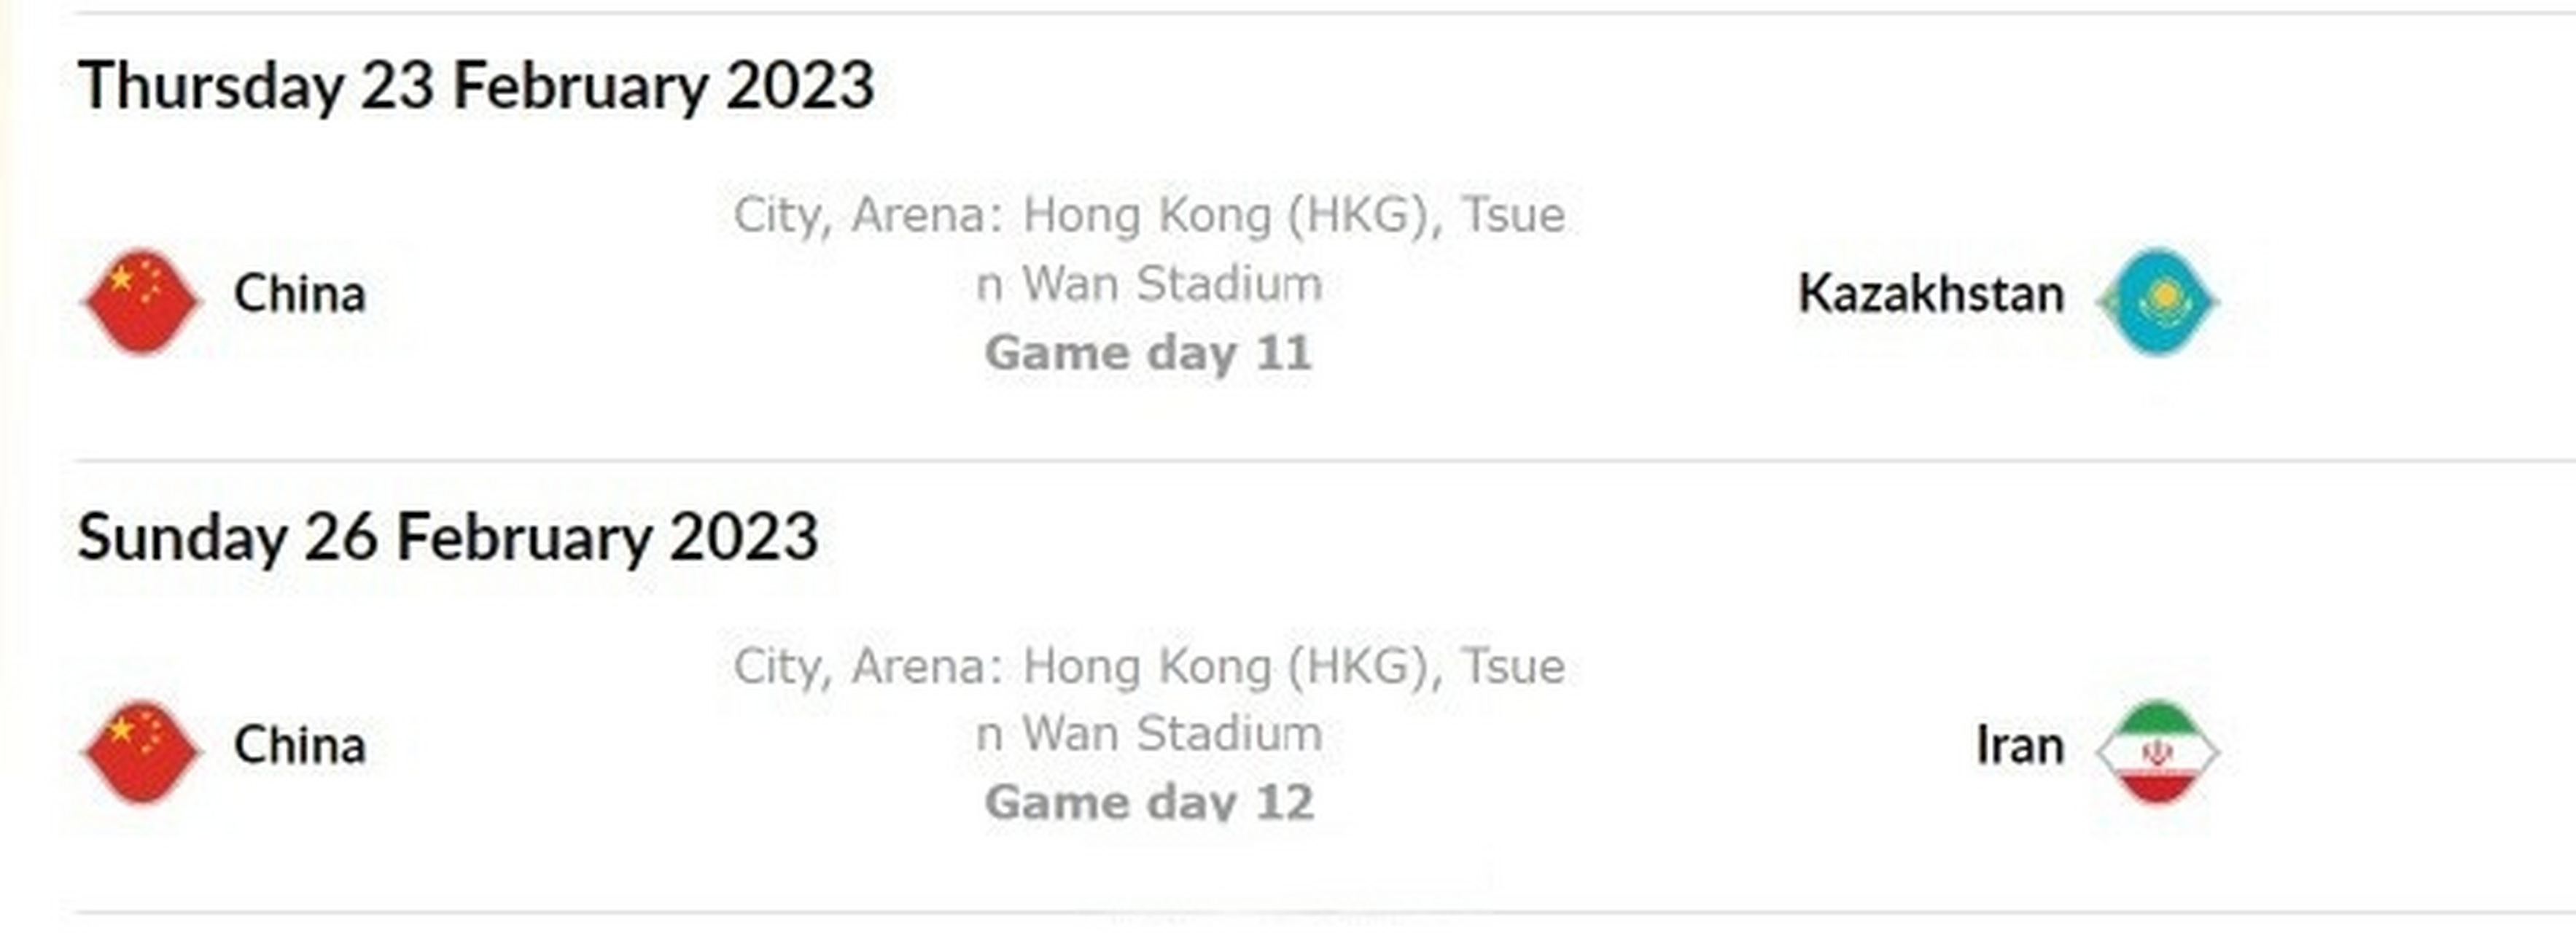Click divider line above the Sunday heading
Screen dimensions: 2576x933
pyautogui.click(x=1300, y=461)
